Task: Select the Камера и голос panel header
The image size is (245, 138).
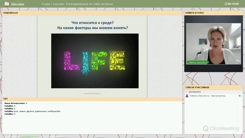Action: [214, 13]
